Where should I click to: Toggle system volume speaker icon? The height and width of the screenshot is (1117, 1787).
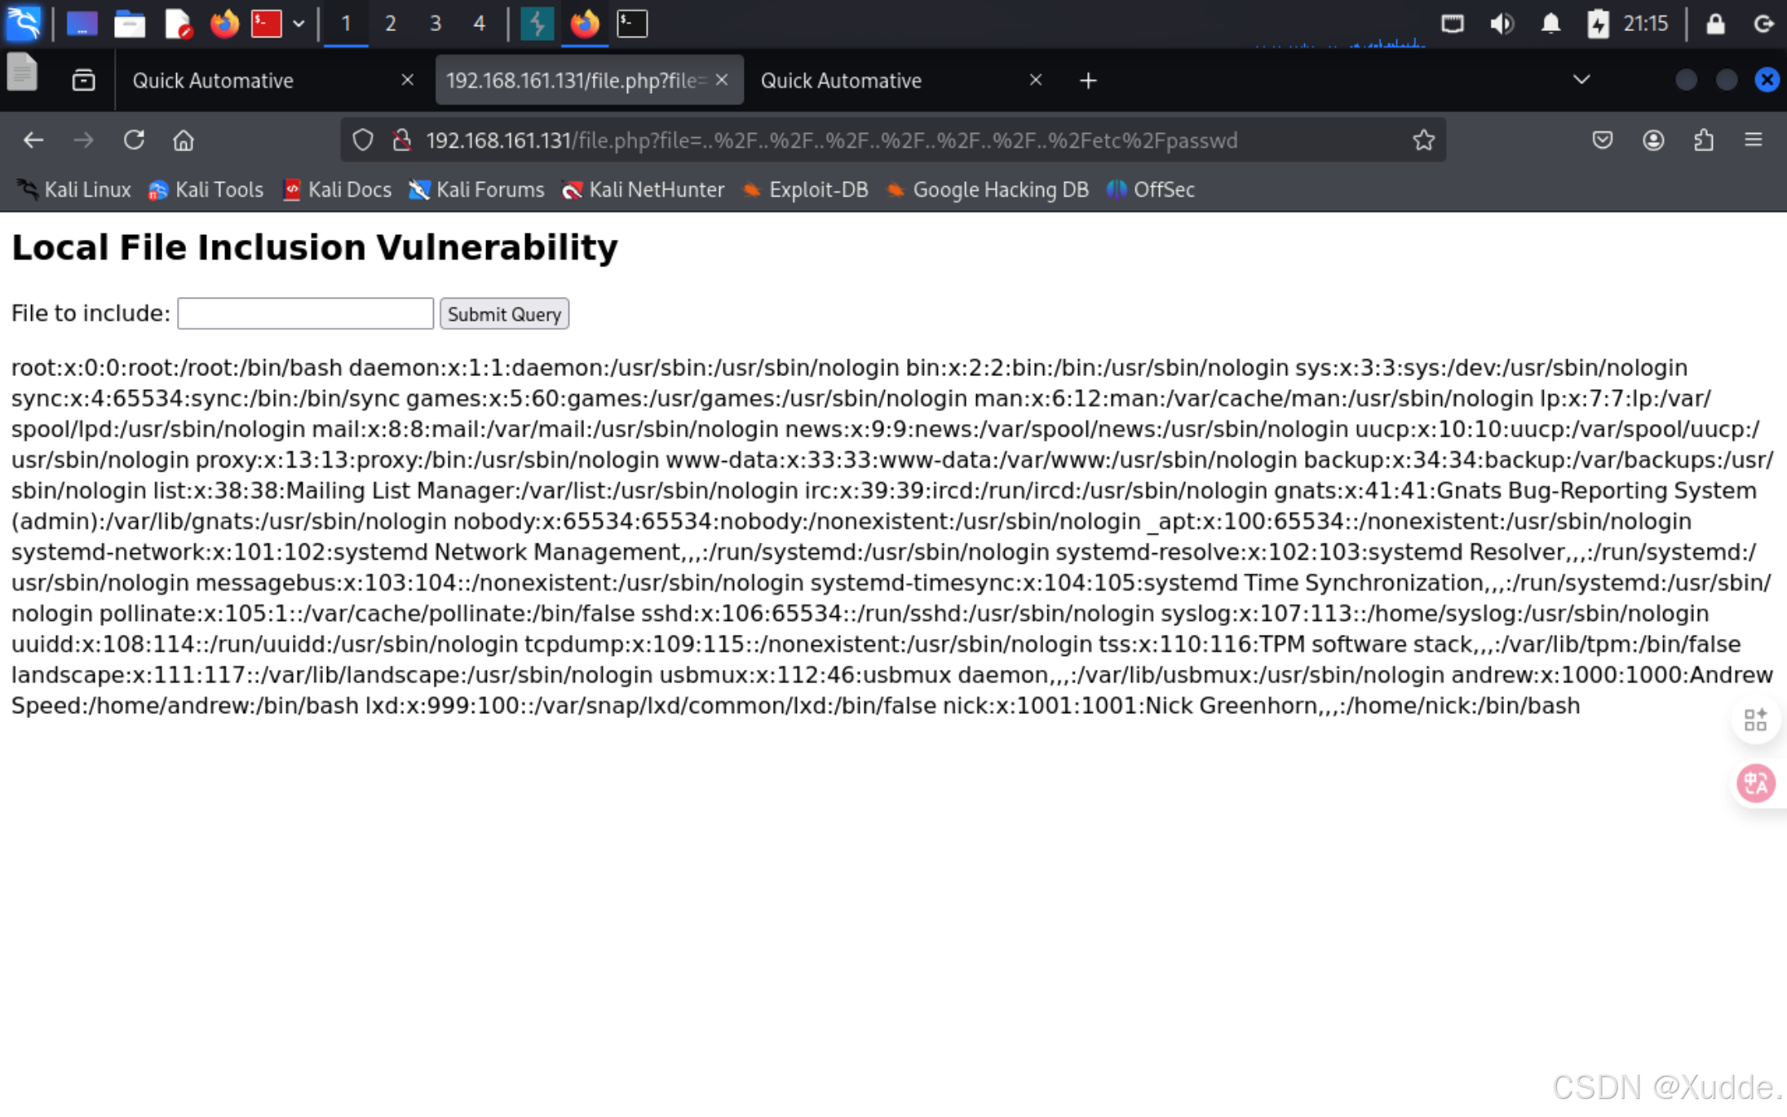(1501, 24)
